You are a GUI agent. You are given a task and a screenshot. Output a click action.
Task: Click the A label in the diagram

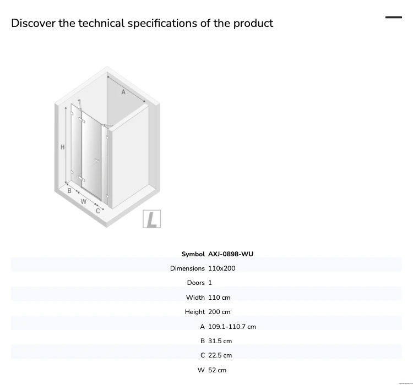[123, 92]
